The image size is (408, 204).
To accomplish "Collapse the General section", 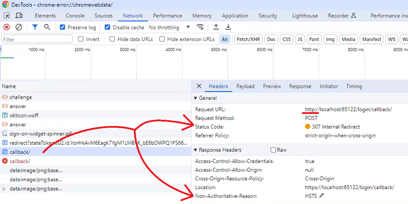I will [196, 98].
